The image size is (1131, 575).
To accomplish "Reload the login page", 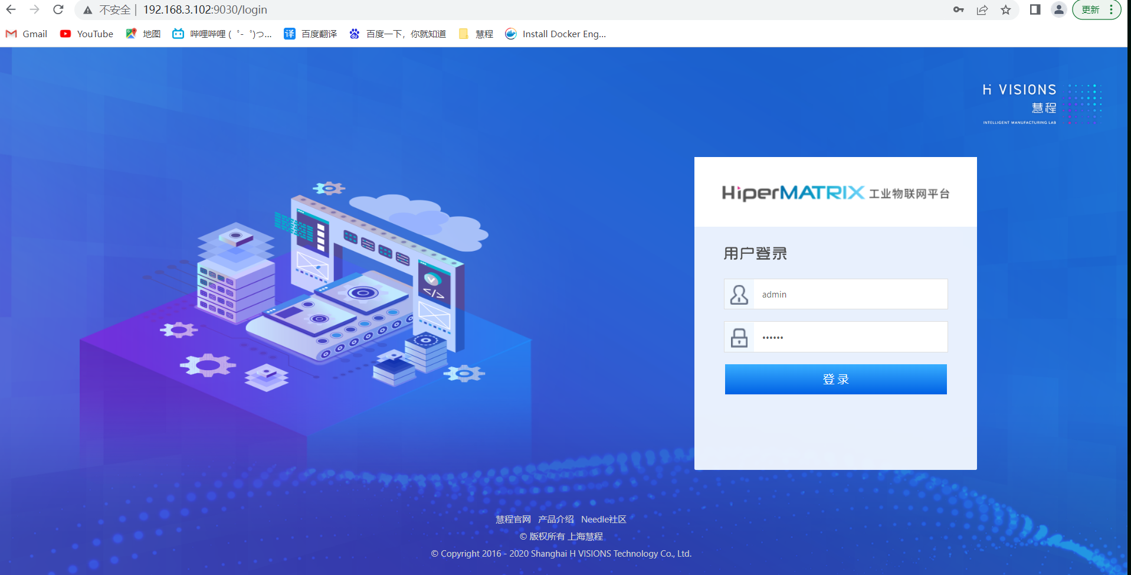I will point(58,9).
